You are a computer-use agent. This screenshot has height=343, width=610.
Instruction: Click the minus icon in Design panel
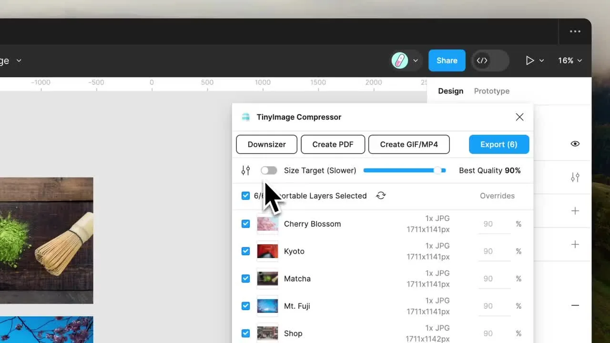(575, 305)
